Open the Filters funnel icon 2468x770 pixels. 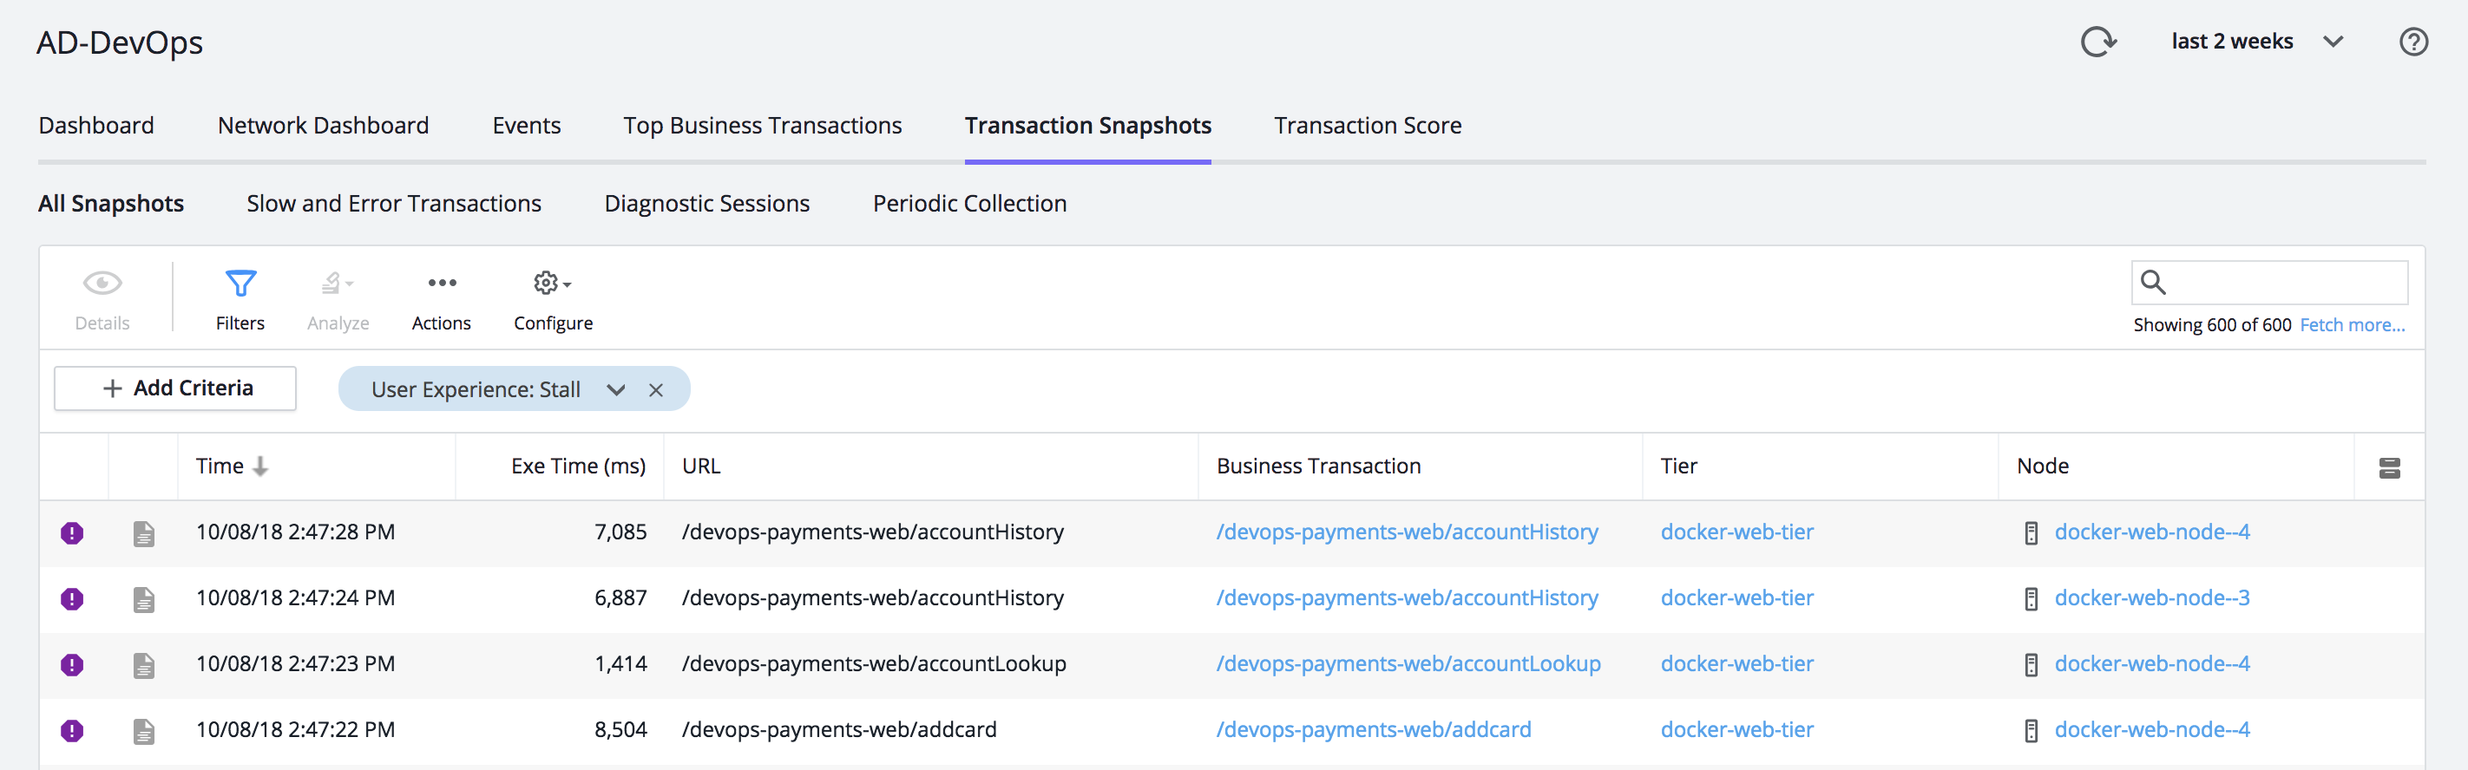point(240,284)
